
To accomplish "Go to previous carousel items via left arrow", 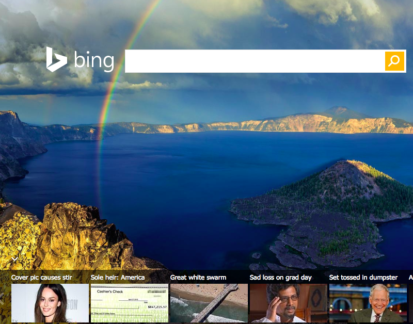I will (x=2, y=299).
